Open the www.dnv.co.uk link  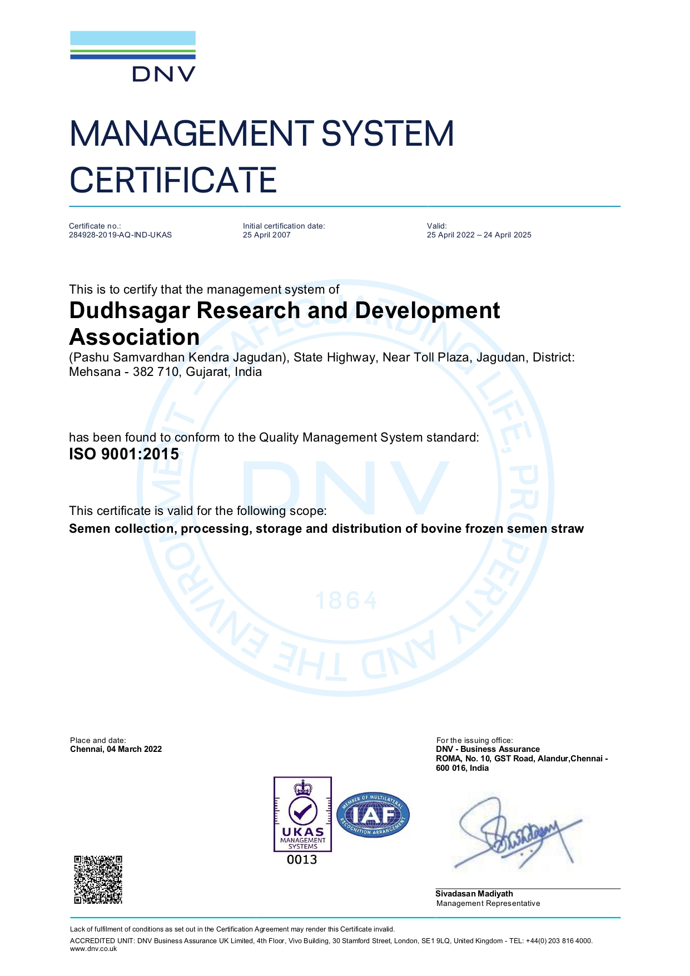(93, 949)
